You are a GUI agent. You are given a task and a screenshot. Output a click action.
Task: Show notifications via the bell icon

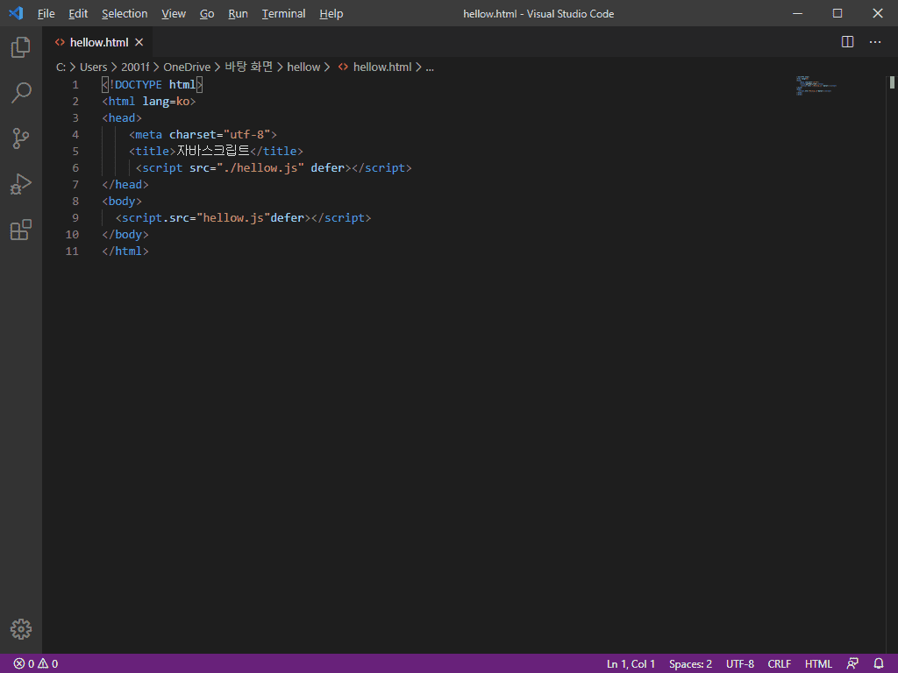[x=879, y=663]
